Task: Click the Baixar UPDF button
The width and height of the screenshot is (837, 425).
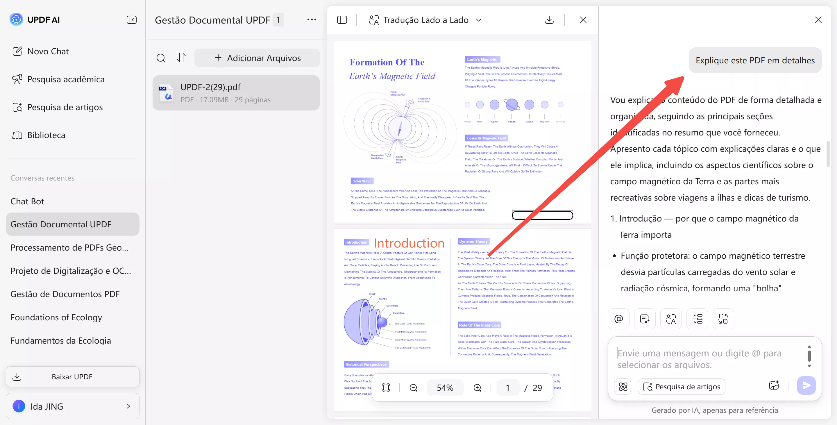Action: pyautogui.click(x=72, y=376)
